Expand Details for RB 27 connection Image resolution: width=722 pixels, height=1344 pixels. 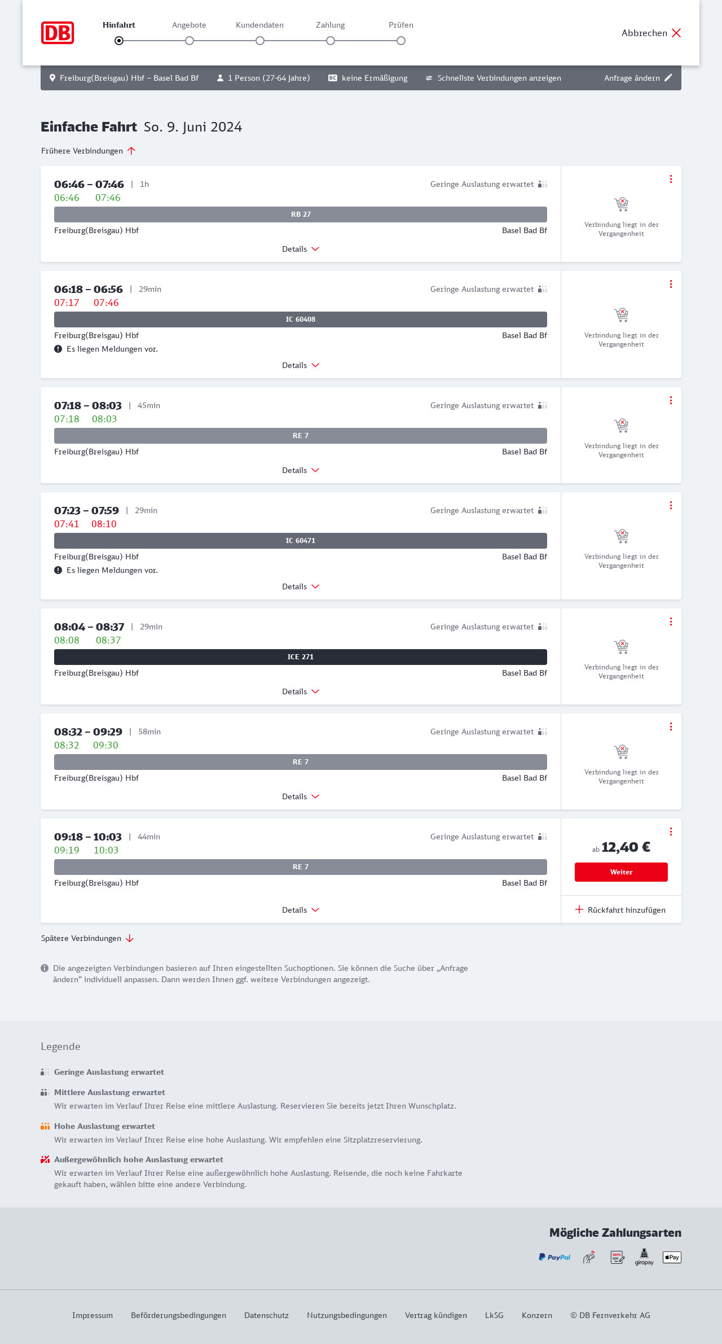click(301, 249)
